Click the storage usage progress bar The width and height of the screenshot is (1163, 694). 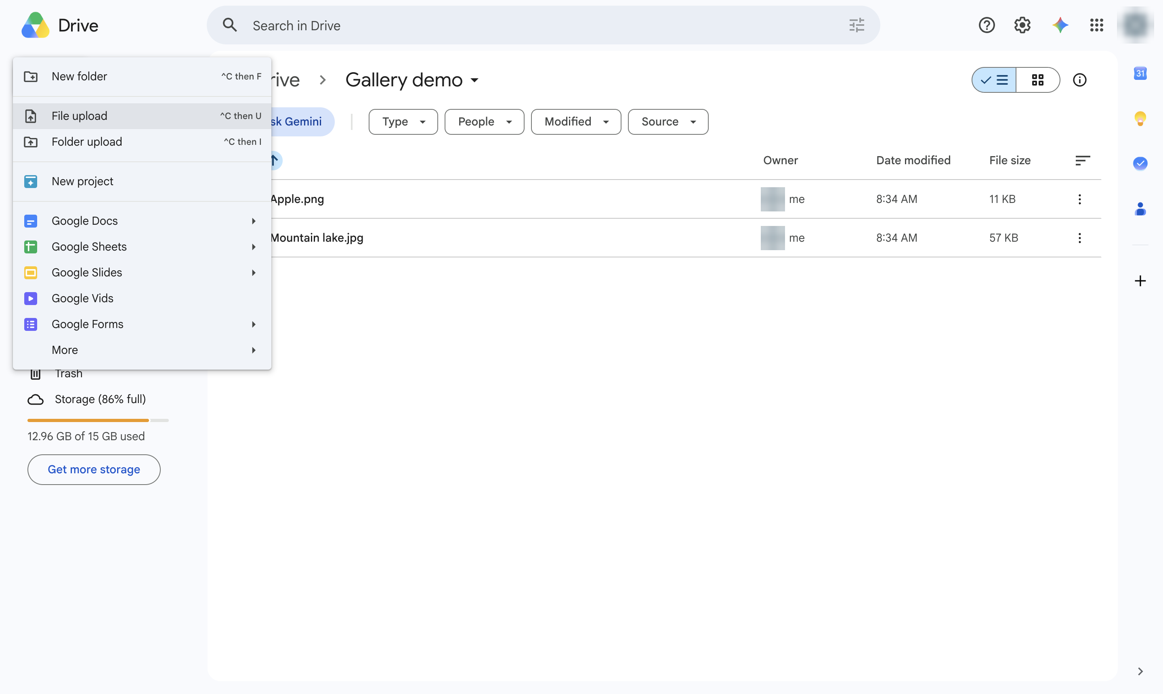click(98, 420)
